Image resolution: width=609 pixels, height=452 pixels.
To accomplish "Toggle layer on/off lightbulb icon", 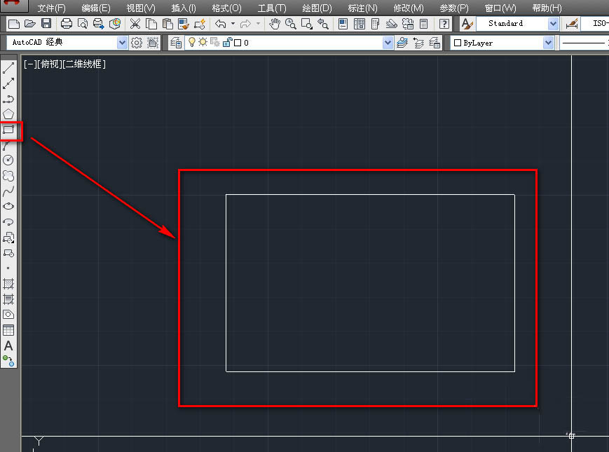I will [x=191, y=43].
